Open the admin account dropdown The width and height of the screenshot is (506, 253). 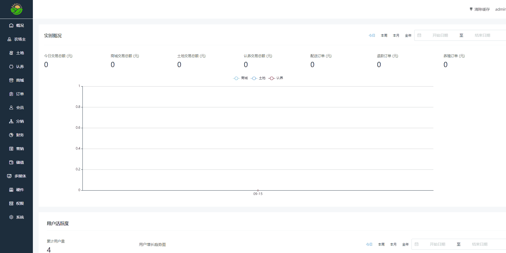pos(501,9)
